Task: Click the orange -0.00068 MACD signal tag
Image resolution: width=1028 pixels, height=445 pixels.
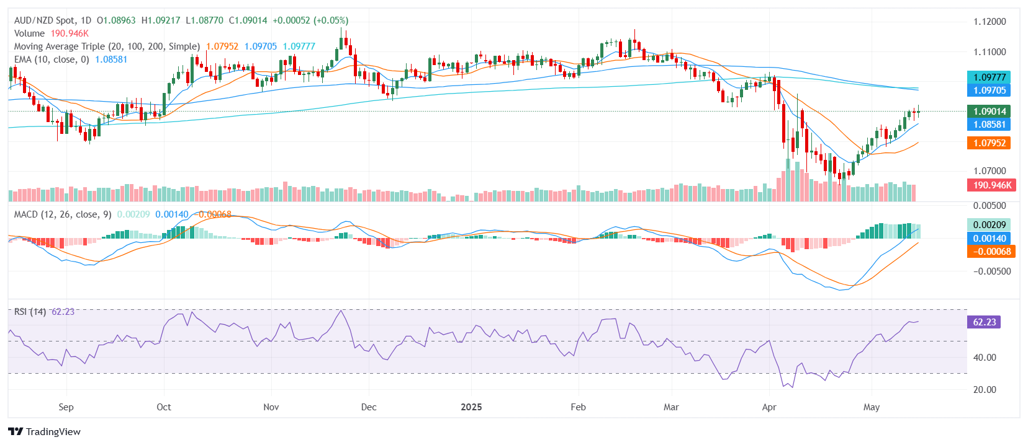Action: coord(991,252)
